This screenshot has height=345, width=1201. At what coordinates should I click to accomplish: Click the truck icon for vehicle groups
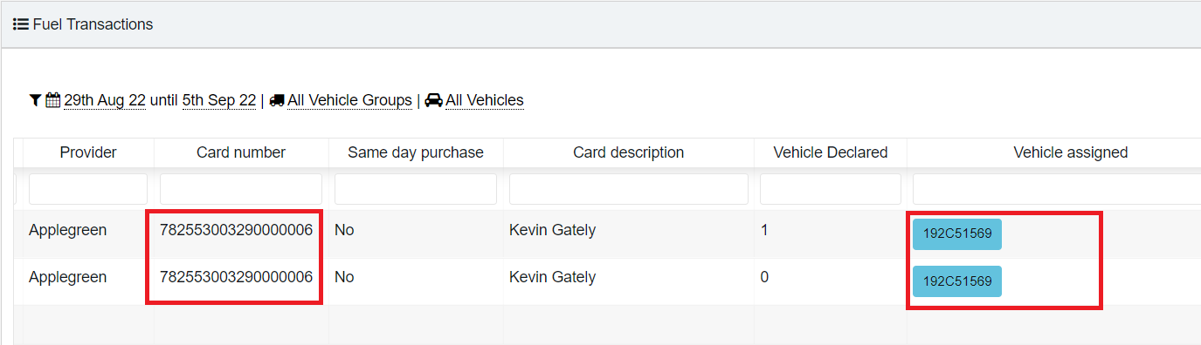pos(277,100)
